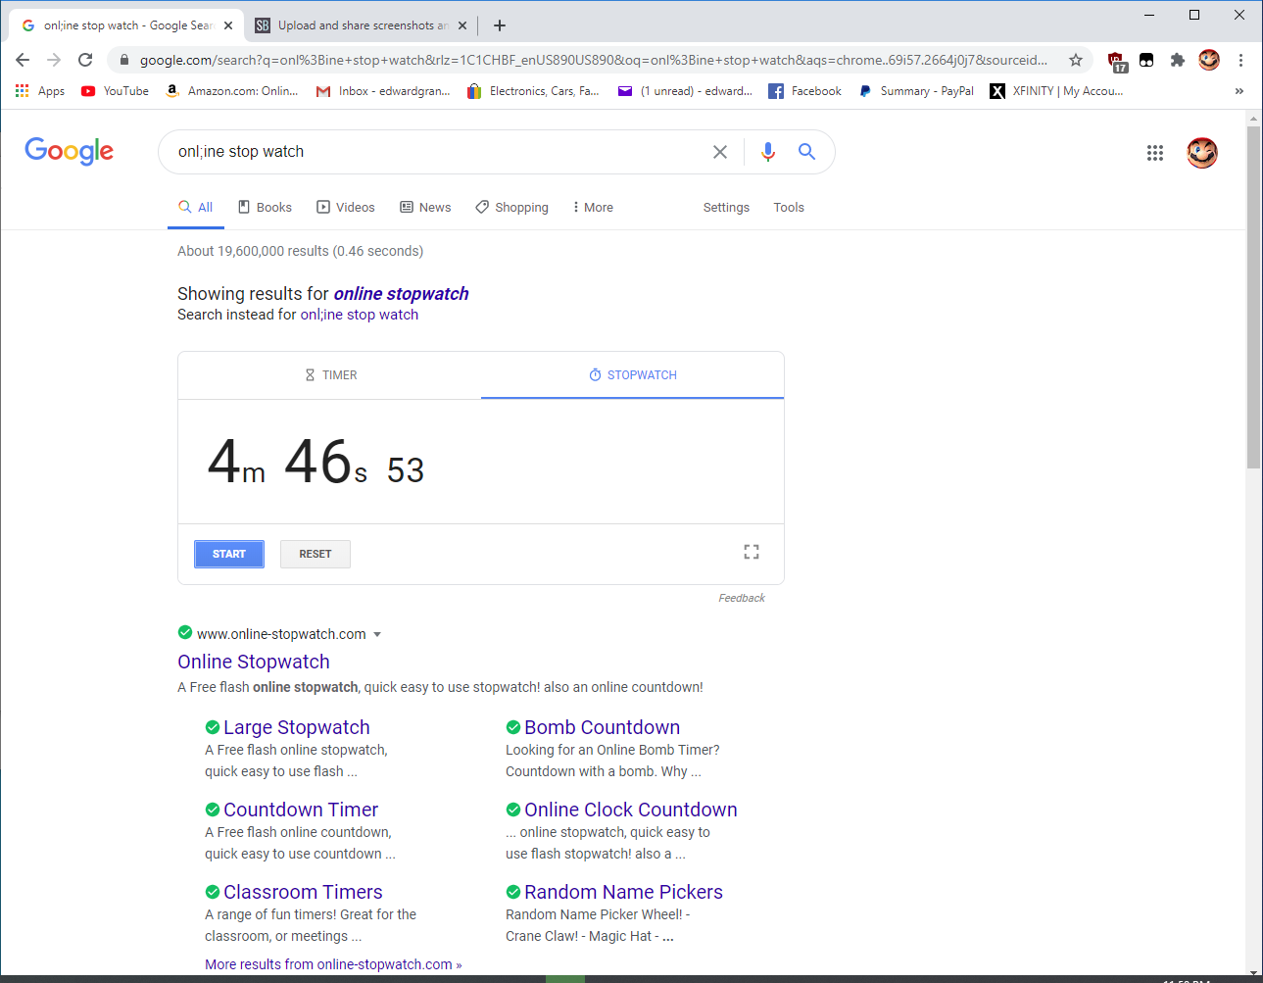Open the Google apps grid
This screenshot has width=1263, height=983.
[x=1155, y=153]
